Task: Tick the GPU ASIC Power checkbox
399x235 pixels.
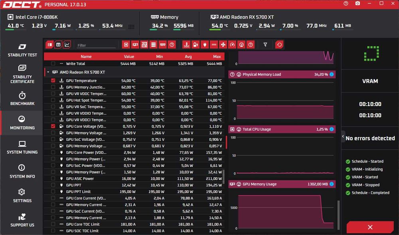Action: pos(53,178)
